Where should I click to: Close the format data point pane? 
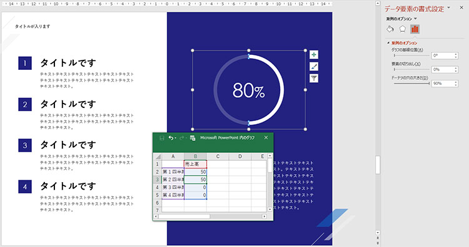[461, 7]
